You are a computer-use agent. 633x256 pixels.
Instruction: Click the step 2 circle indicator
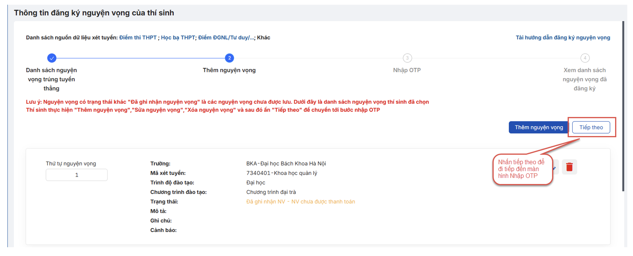pos(229,58)
